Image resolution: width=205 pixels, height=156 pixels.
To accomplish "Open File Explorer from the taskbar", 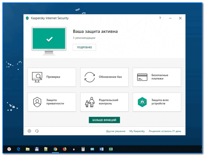I will pyautogui.click(x=28, y=149).
